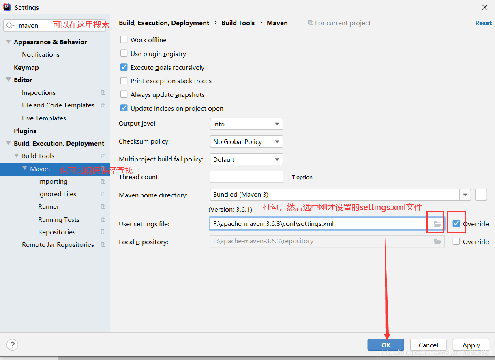Click the ellipsis button for Maven home
The height and width of the screenshot is (360, 495).
[x=481, y=195]
